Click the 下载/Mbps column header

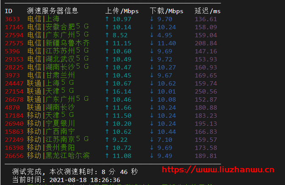point(166,11)
